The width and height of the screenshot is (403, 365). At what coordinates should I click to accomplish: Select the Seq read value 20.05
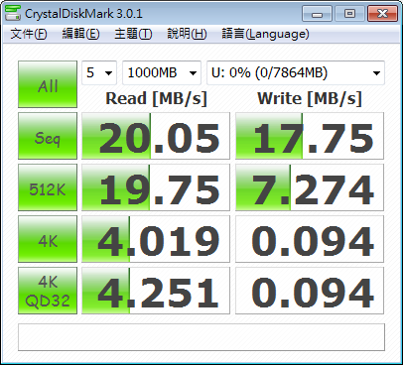point(156,136)
